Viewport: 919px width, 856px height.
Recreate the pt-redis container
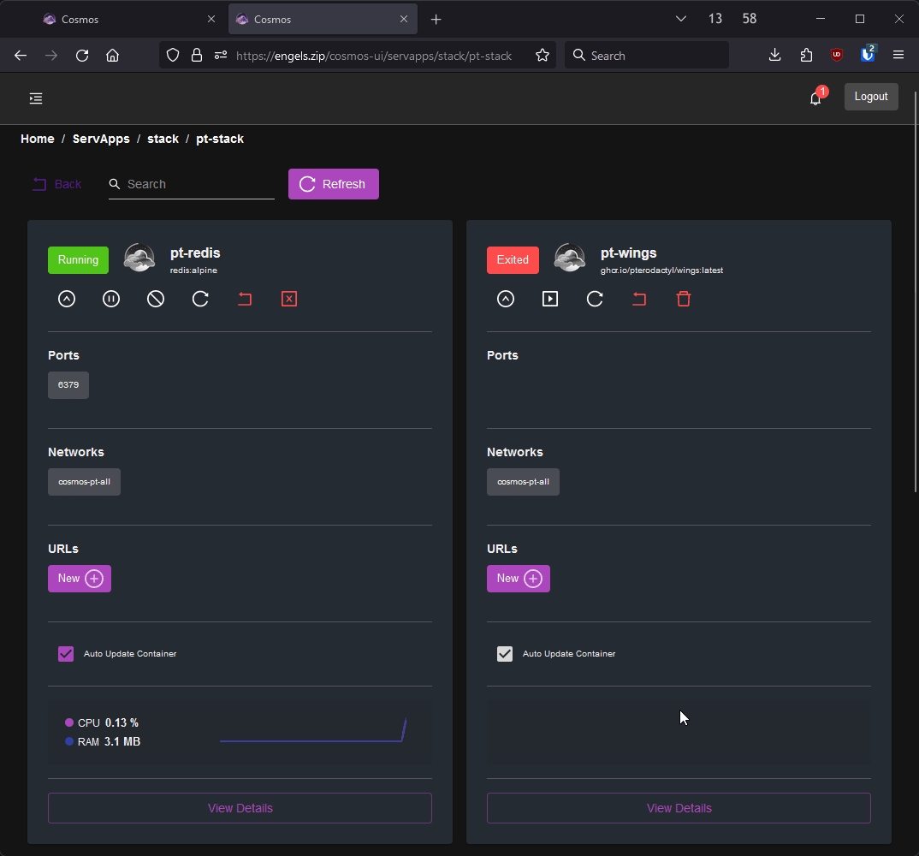[x=245, y=299]
